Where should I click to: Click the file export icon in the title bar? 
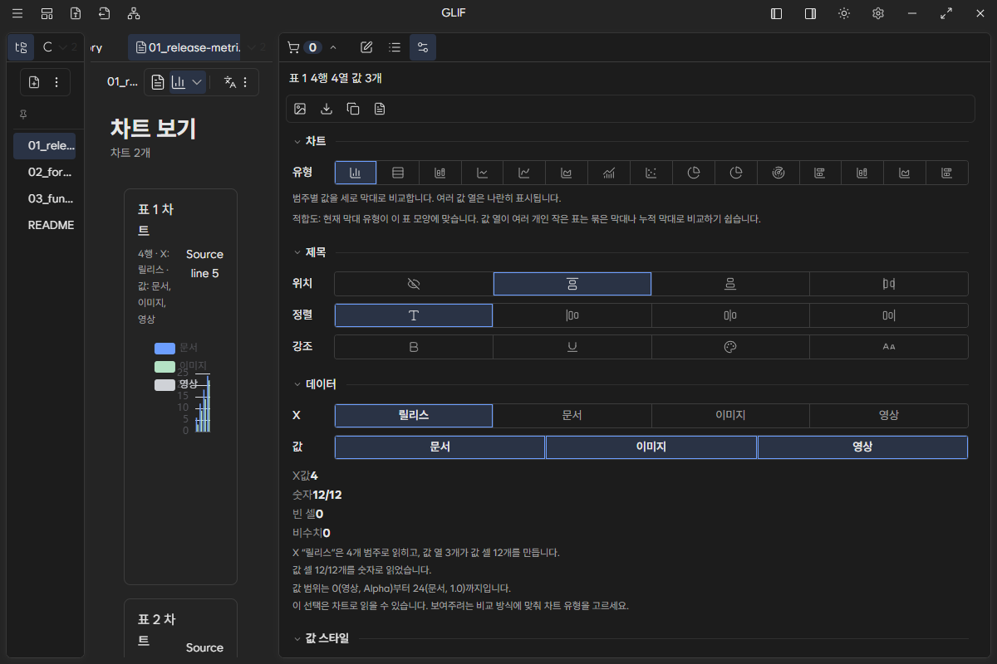(76, 13)
